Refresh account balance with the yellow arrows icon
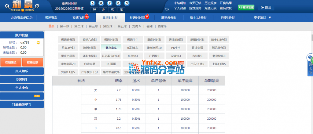Image resolution: width=313 pixels, height=134 pixels. click(38, 42)
